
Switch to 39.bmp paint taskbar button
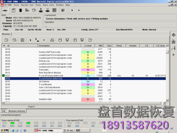[76, 130]
